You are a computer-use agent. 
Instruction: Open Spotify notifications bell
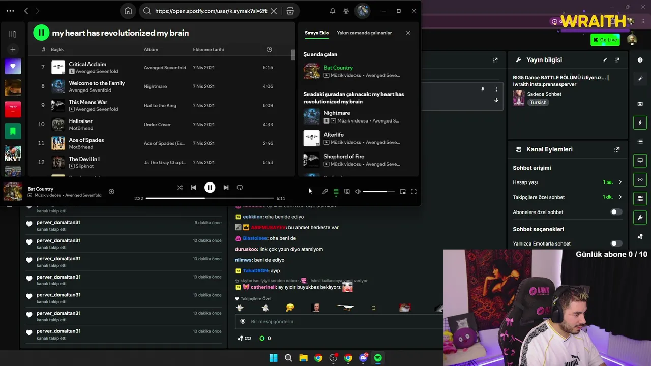point(333,11)
